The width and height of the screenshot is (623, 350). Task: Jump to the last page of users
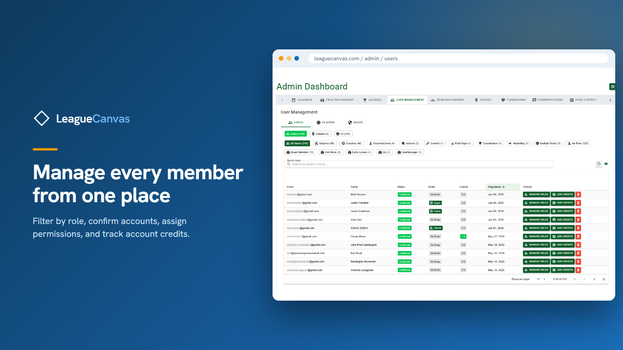[604, 279]
